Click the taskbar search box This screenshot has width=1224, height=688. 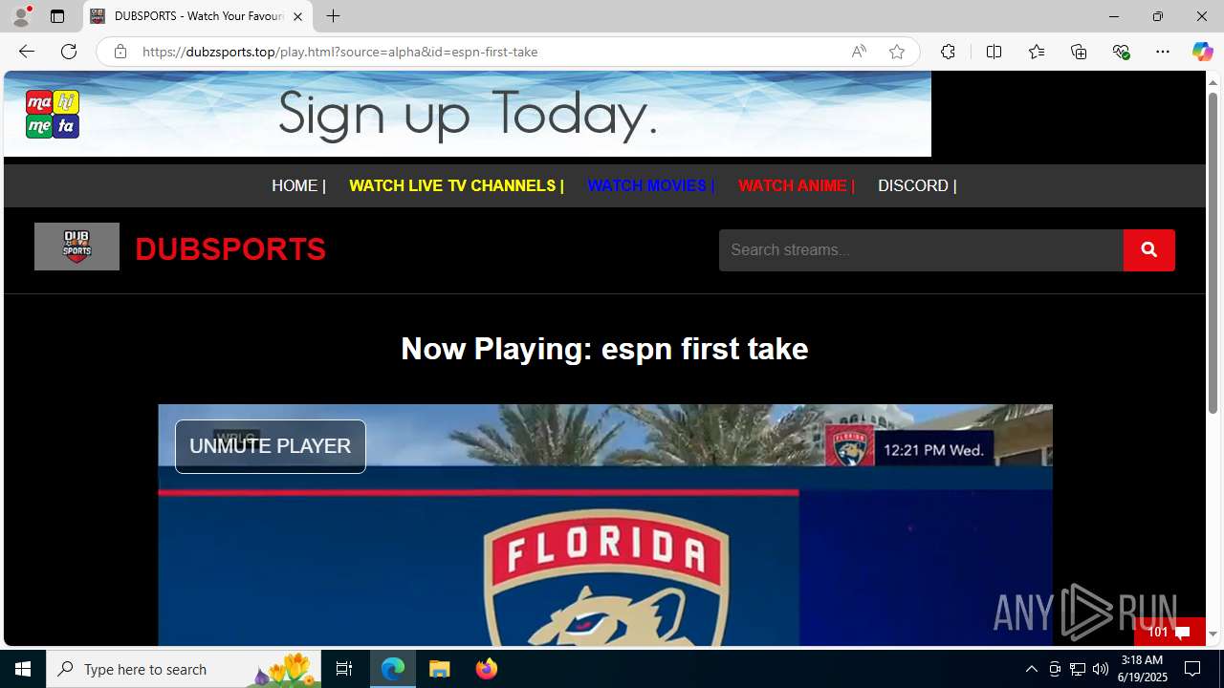click(x=184, y=669)
